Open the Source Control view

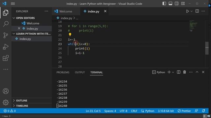(x=6, y=35)
